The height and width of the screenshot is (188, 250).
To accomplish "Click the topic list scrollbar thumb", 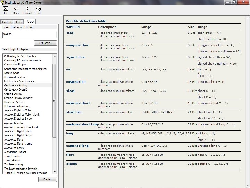I will [x=55, y=101].
